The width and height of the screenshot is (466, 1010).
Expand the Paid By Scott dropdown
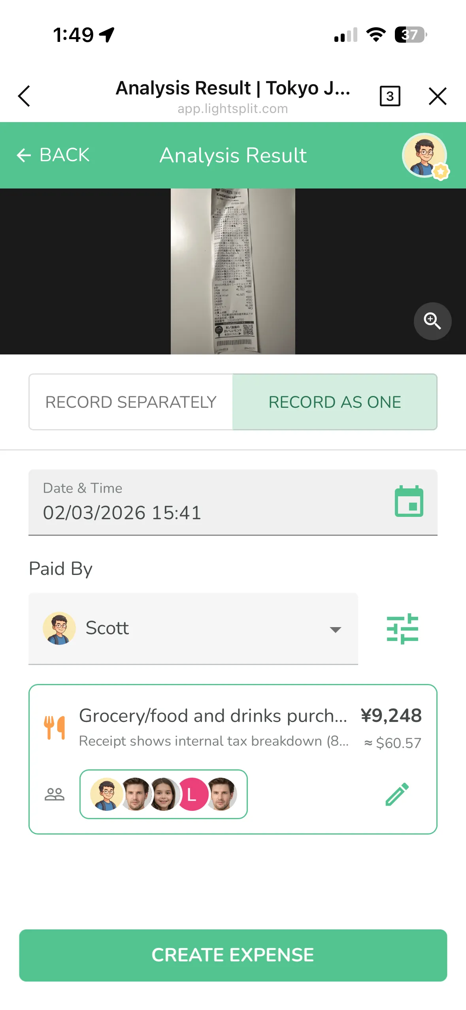[193, 628]
